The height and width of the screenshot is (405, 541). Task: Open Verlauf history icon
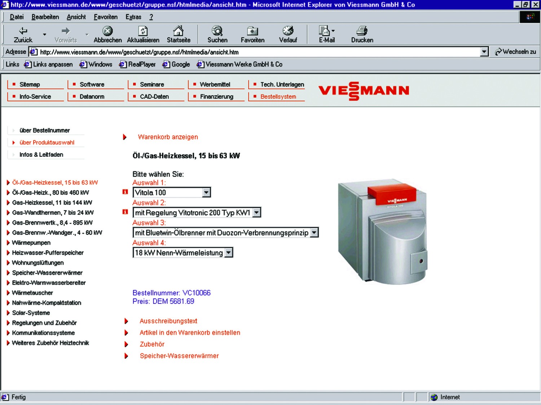[x=288, y=31]
